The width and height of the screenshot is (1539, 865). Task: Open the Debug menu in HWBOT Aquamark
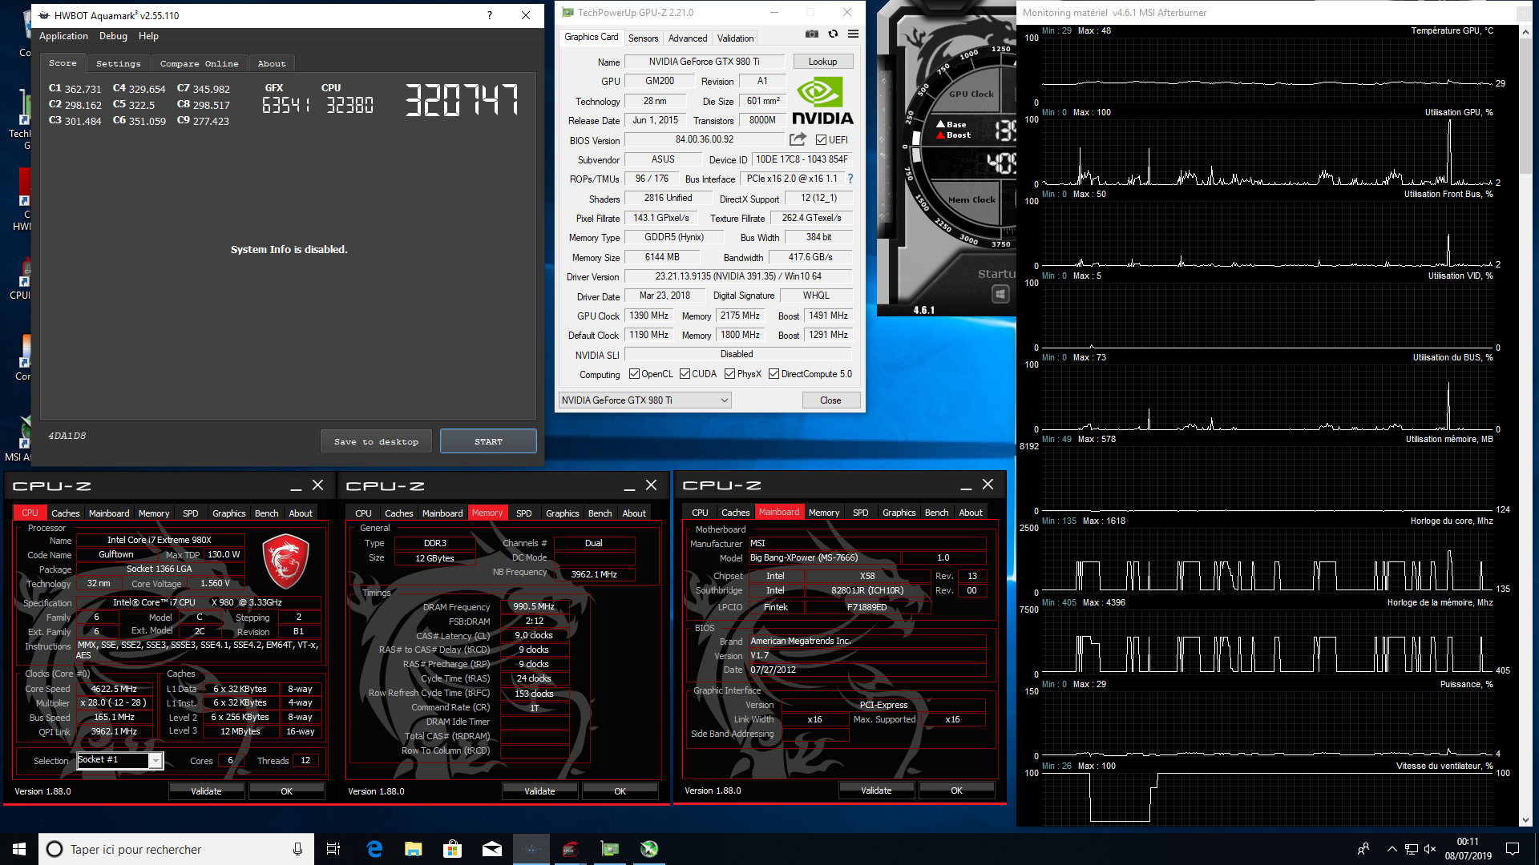coord(113,36)
